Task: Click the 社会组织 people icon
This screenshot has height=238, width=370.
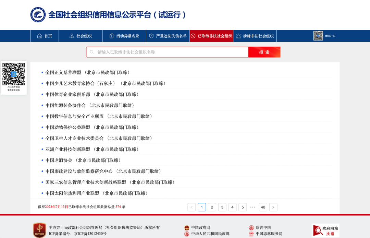Action: (72, 36)
